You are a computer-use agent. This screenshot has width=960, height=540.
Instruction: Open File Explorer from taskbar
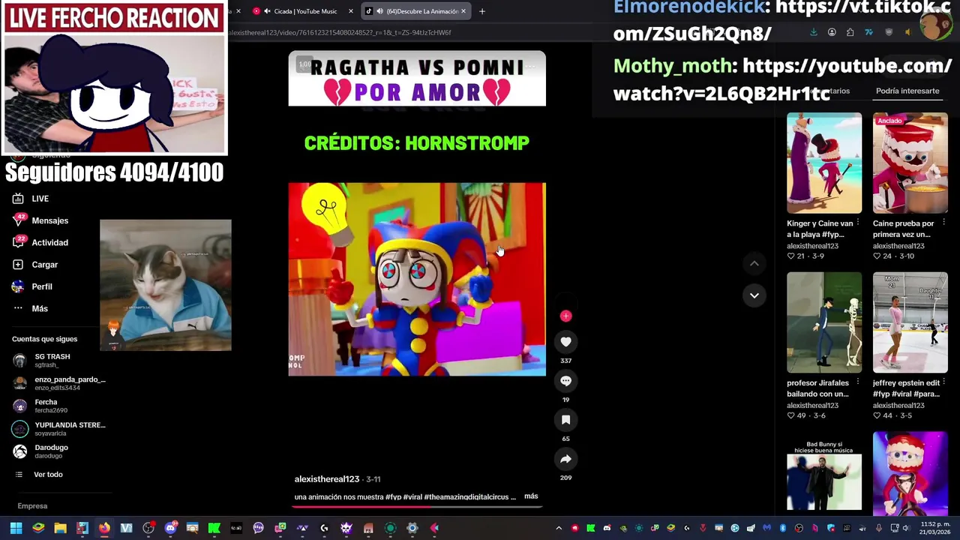tap(60, 528)
